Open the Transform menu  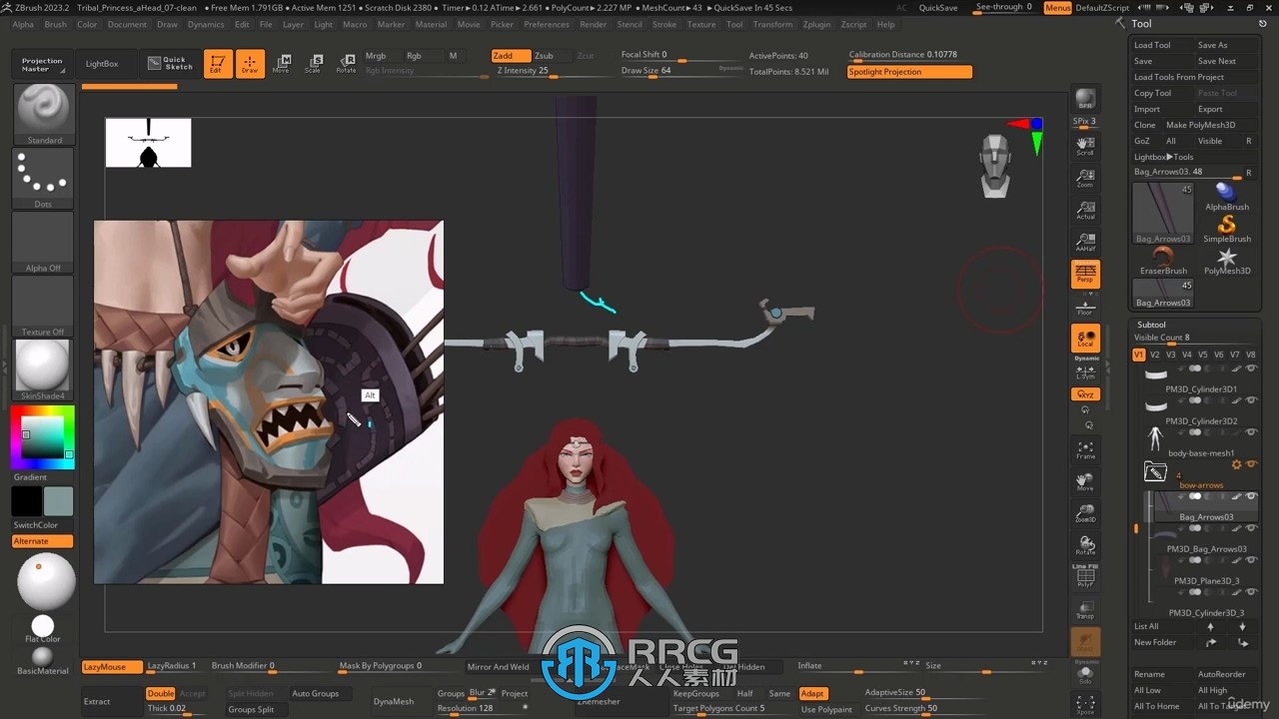tap(772, 24)
